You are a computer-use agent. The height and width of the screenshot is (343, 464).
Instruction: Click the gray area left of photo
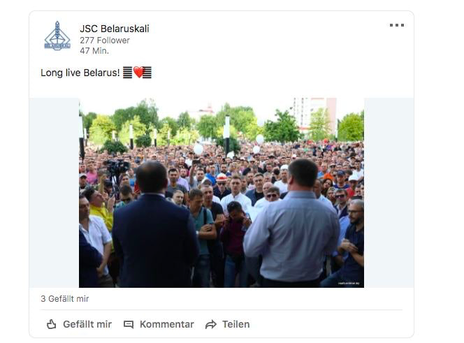(54, 193)
